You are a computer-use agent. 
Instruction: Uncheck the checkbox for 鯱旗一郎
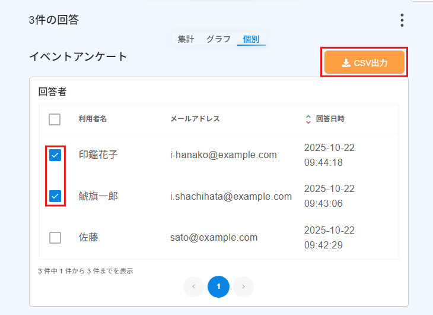coord(55,196)
